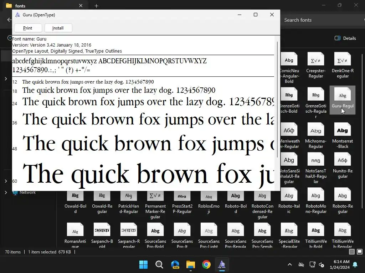The image size is (365, 273).
Task: Select the NotoSansThaiUI-Regular font file
Action: pos(316,168)
